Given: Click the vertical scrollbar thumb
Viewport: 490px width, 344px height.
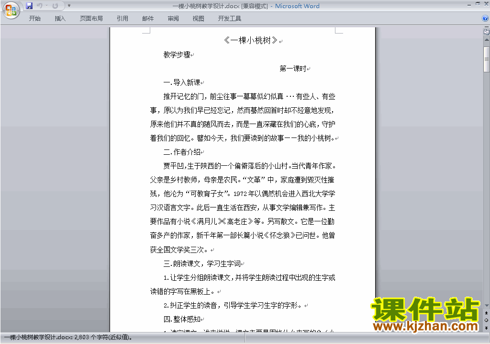Looking at the screenshot, I should (x=487, y=59).
